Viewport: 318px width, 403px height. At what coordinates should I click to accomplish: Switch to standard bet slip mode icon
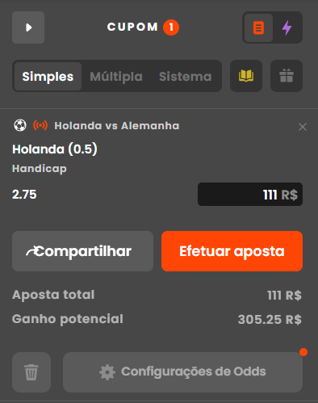[258, 27]
